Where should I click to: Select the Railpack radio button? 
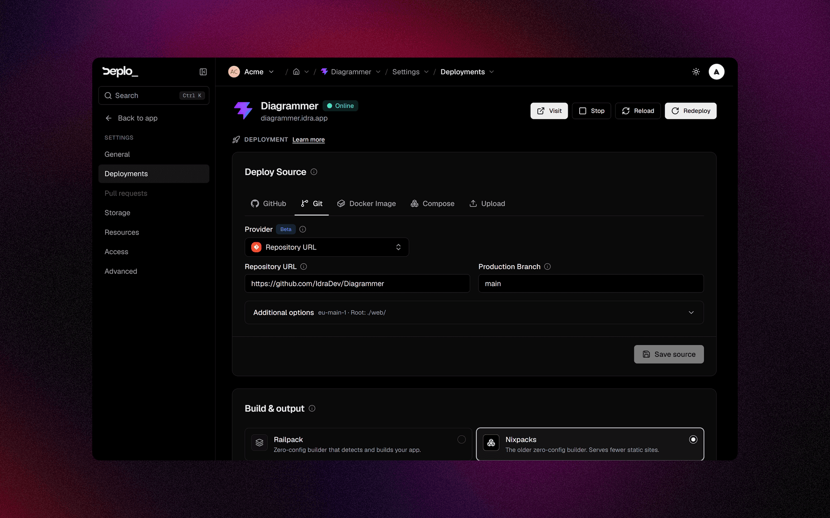click(462, 439)
